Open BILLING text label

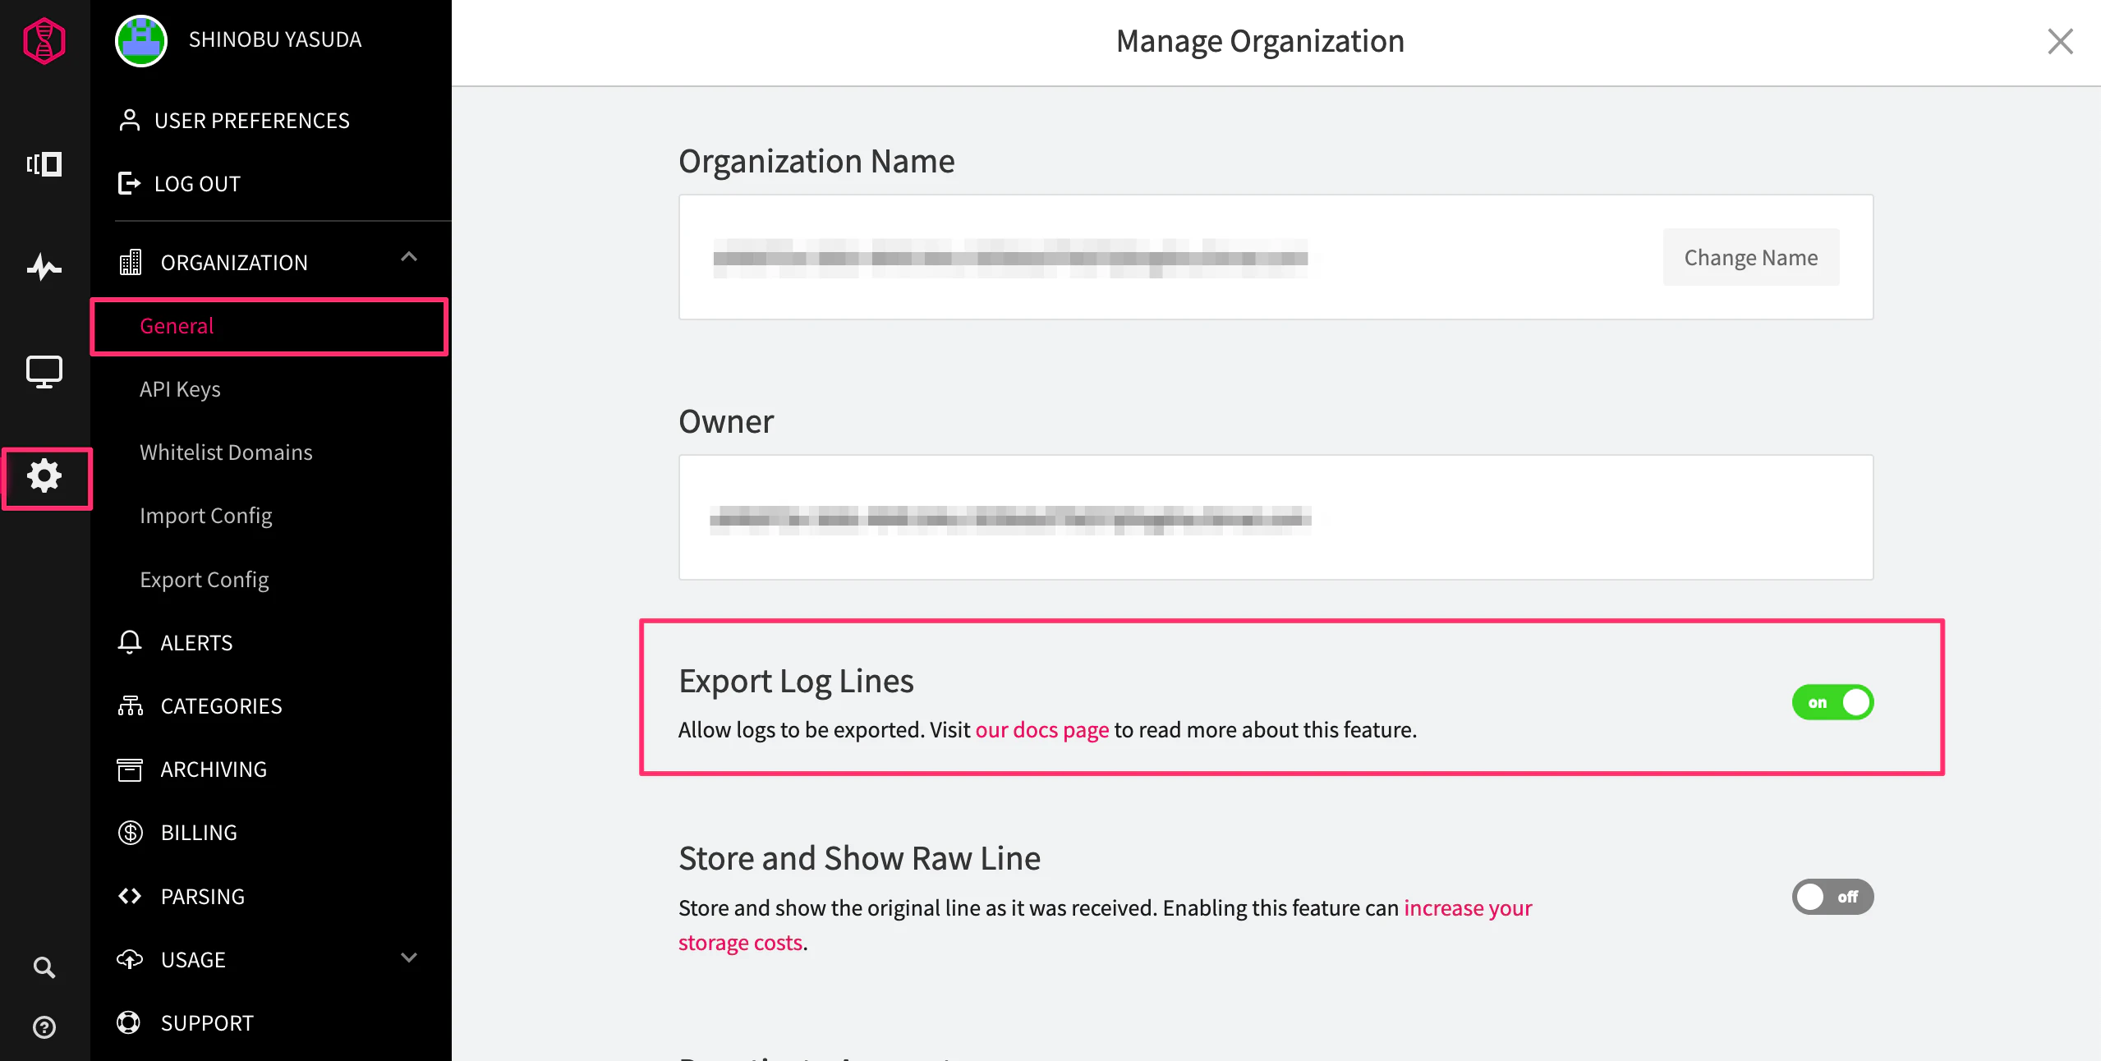pyautogui.click(x=199, y=833)
